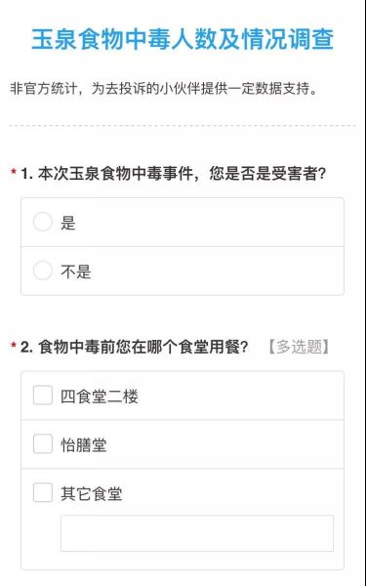The image size is (366, 586).
Task: Check the 怡膳堂 checkbox
Action: [x=43, y=443]
